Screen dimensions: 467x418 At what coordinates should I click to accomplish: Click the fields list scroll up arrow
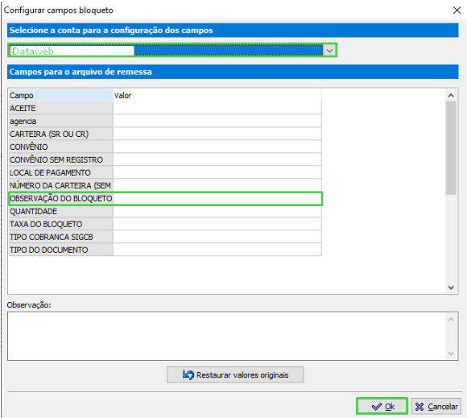pyautogui.click(x=451, y=95)
